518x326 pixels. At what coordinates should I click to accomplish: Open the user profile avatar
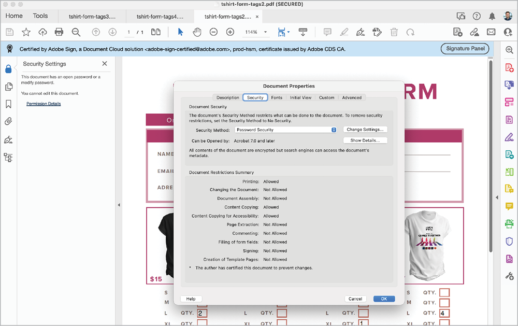[508, 16]
